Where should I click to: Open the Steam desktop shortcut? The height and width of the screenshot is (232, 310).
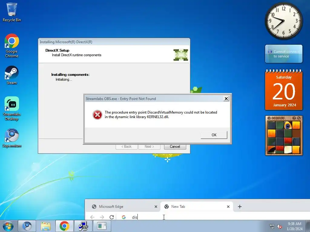(12, 75)
